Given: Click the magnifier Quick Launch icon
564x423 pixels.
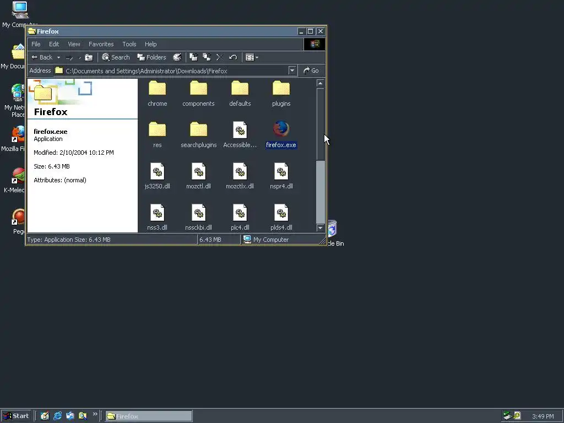Looking at the screenshot, I should (x=83, y=416).
